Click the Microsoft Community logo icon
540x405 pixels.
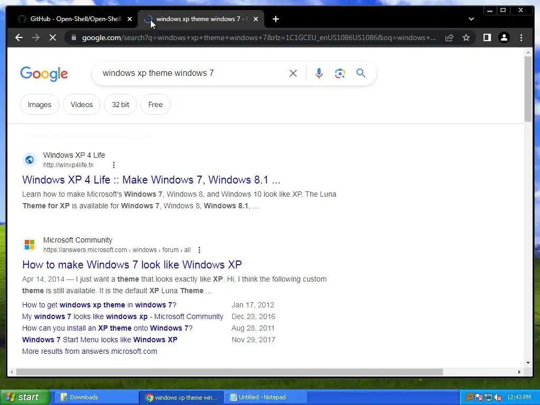[x=30, y=245]
